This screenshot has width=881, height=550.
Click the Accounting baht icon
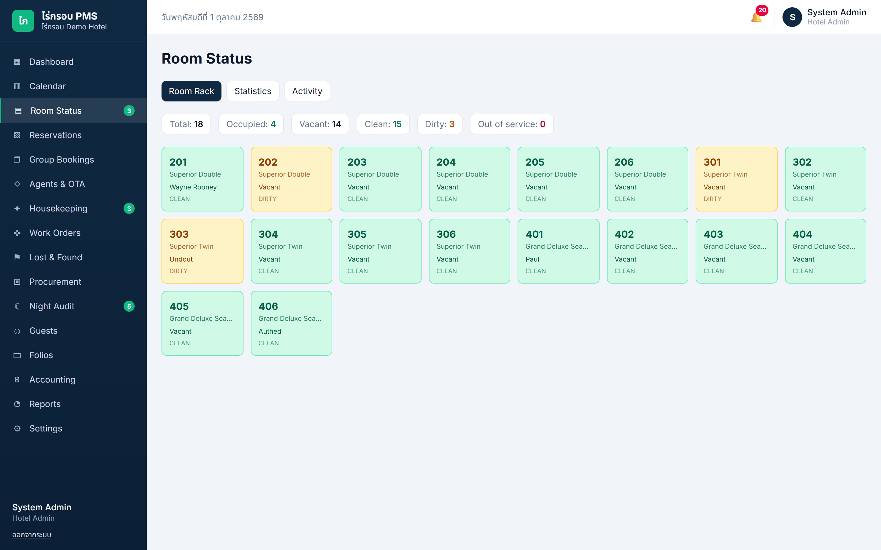coord(17,380)
